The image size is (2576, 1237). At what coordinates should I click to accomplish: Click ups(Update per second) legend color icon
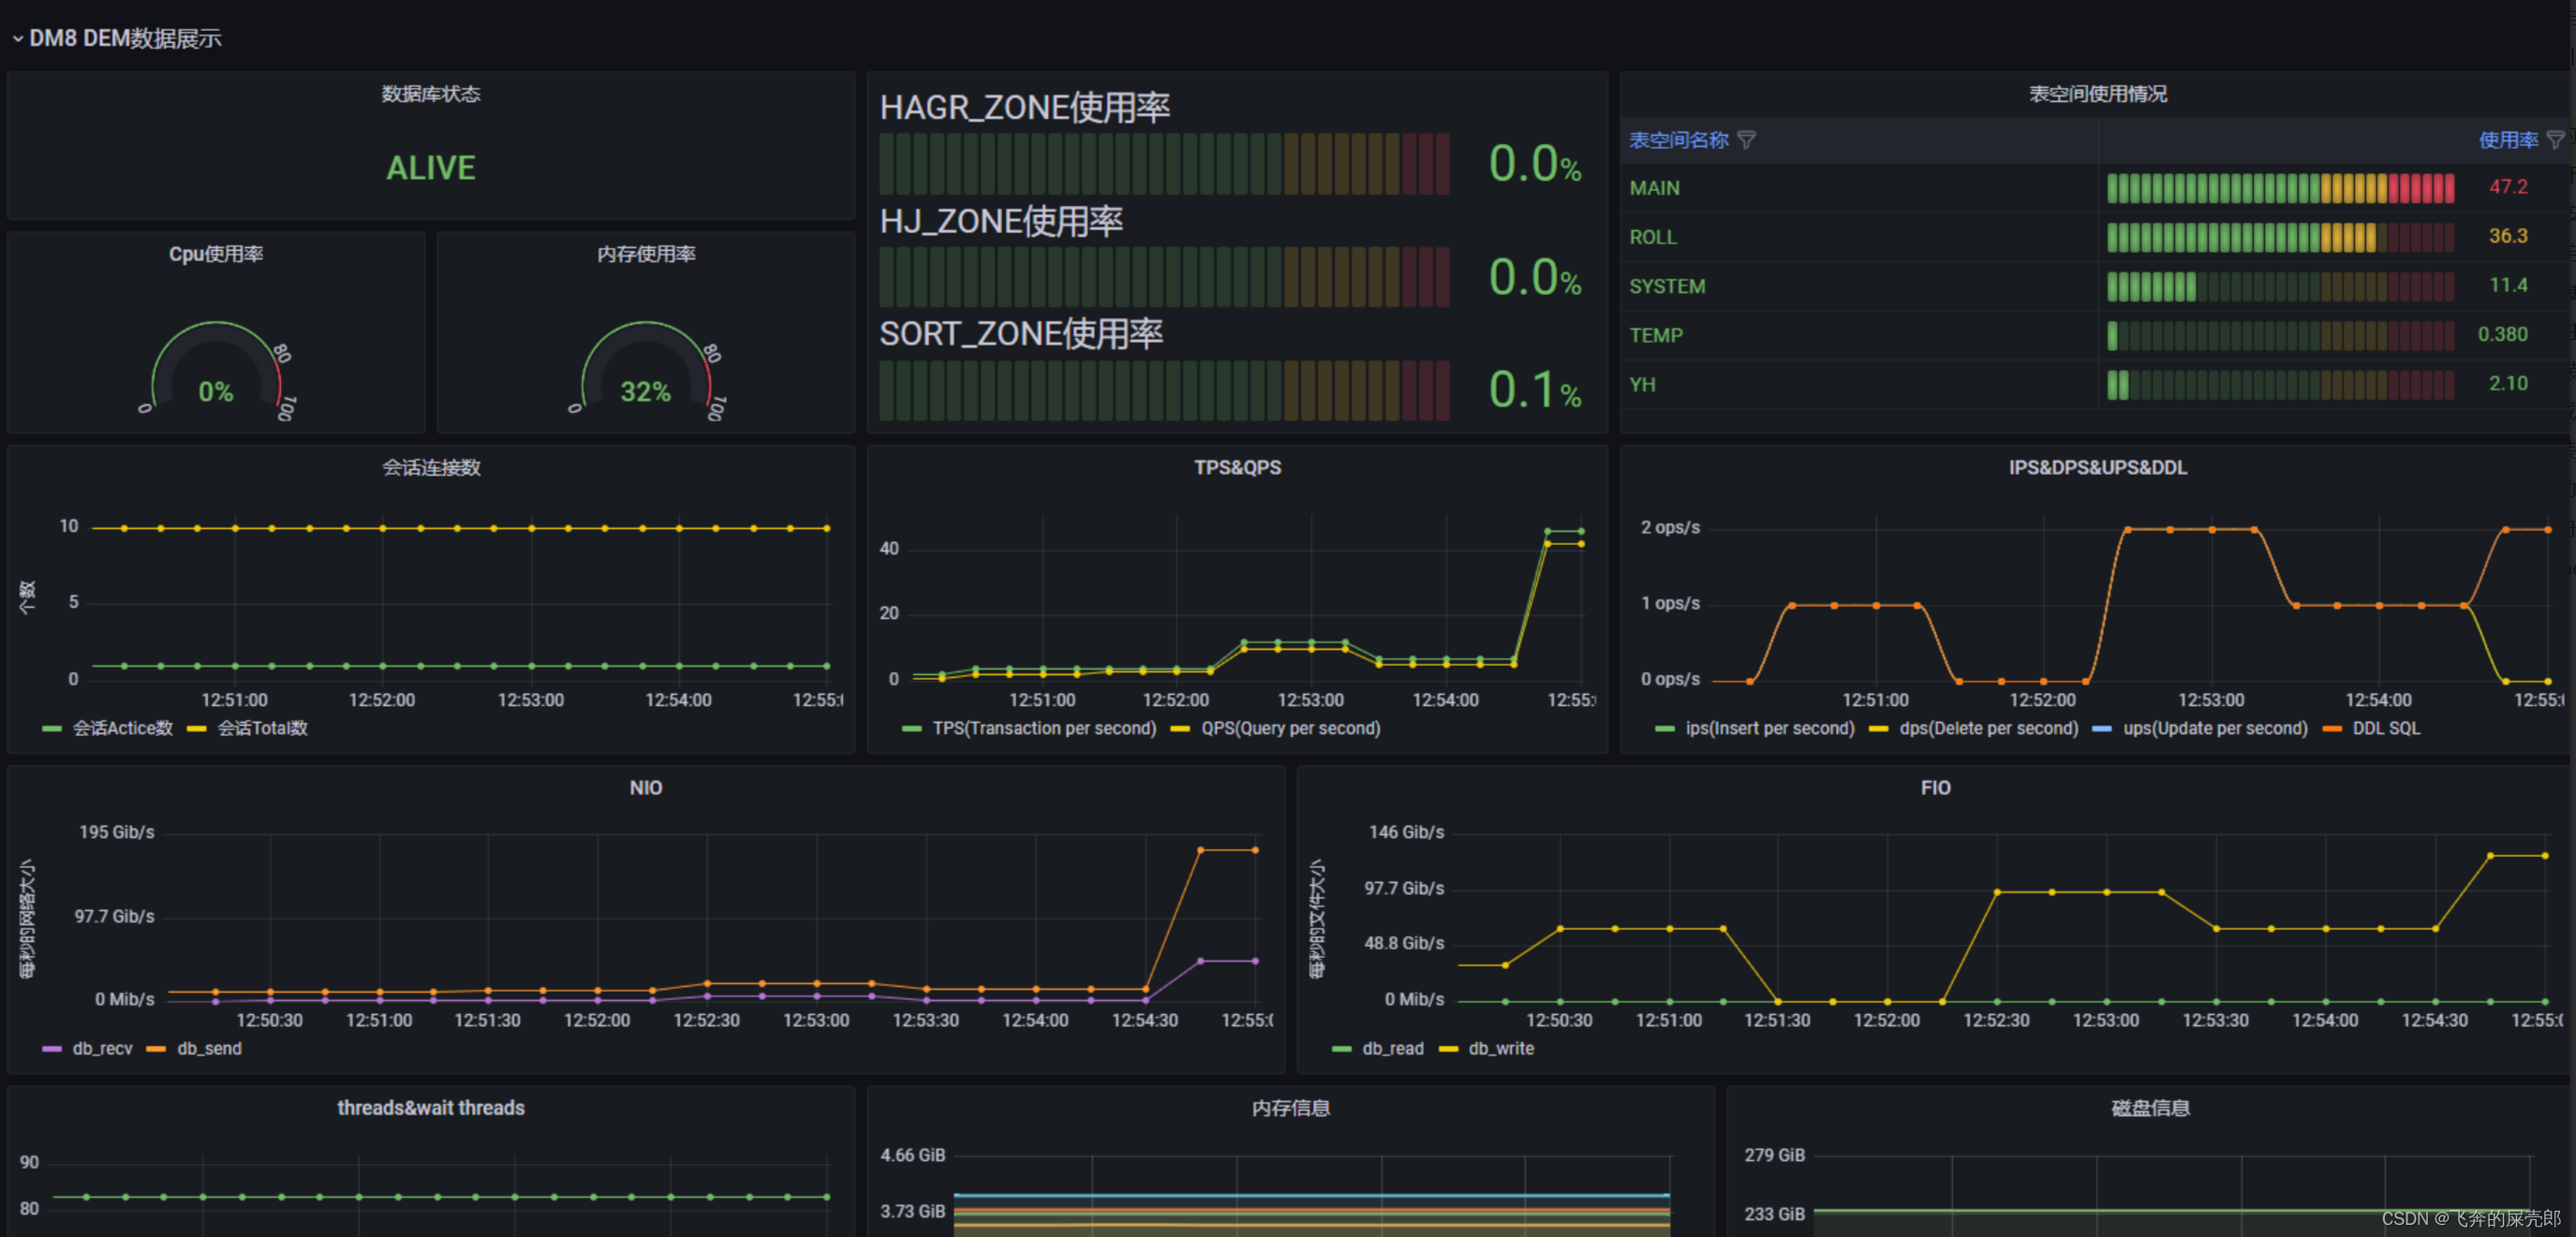(x=2102, y=729)
